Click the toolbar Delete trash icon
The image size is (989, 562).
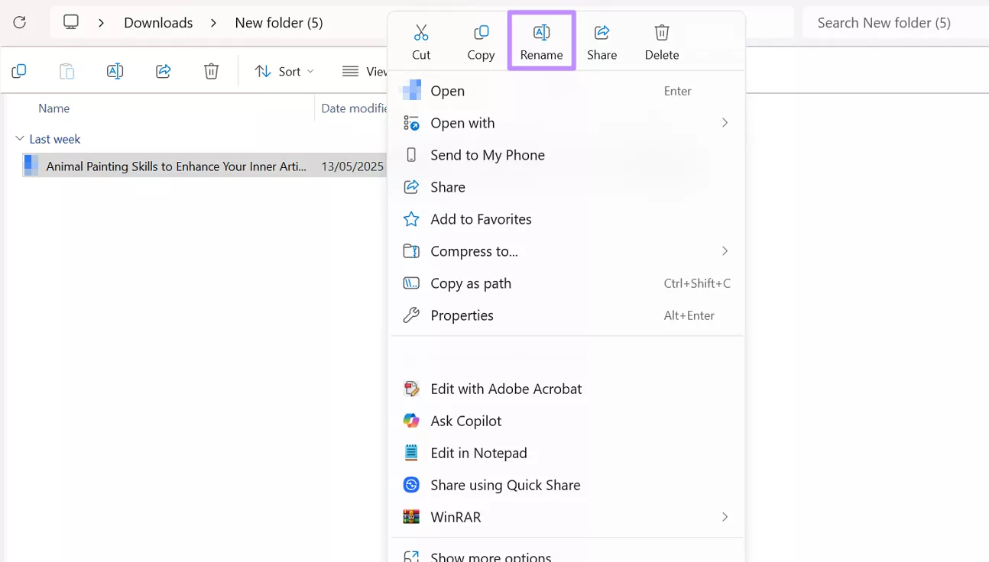pyautogui.click(x=212, y=71)
